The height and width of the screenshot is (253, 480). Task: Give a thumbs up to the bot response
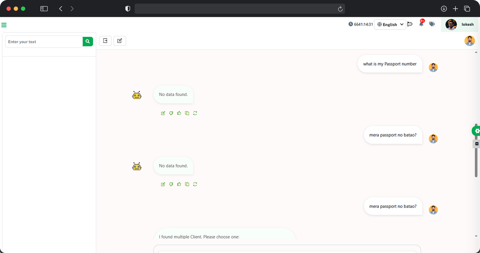(179, 113)
